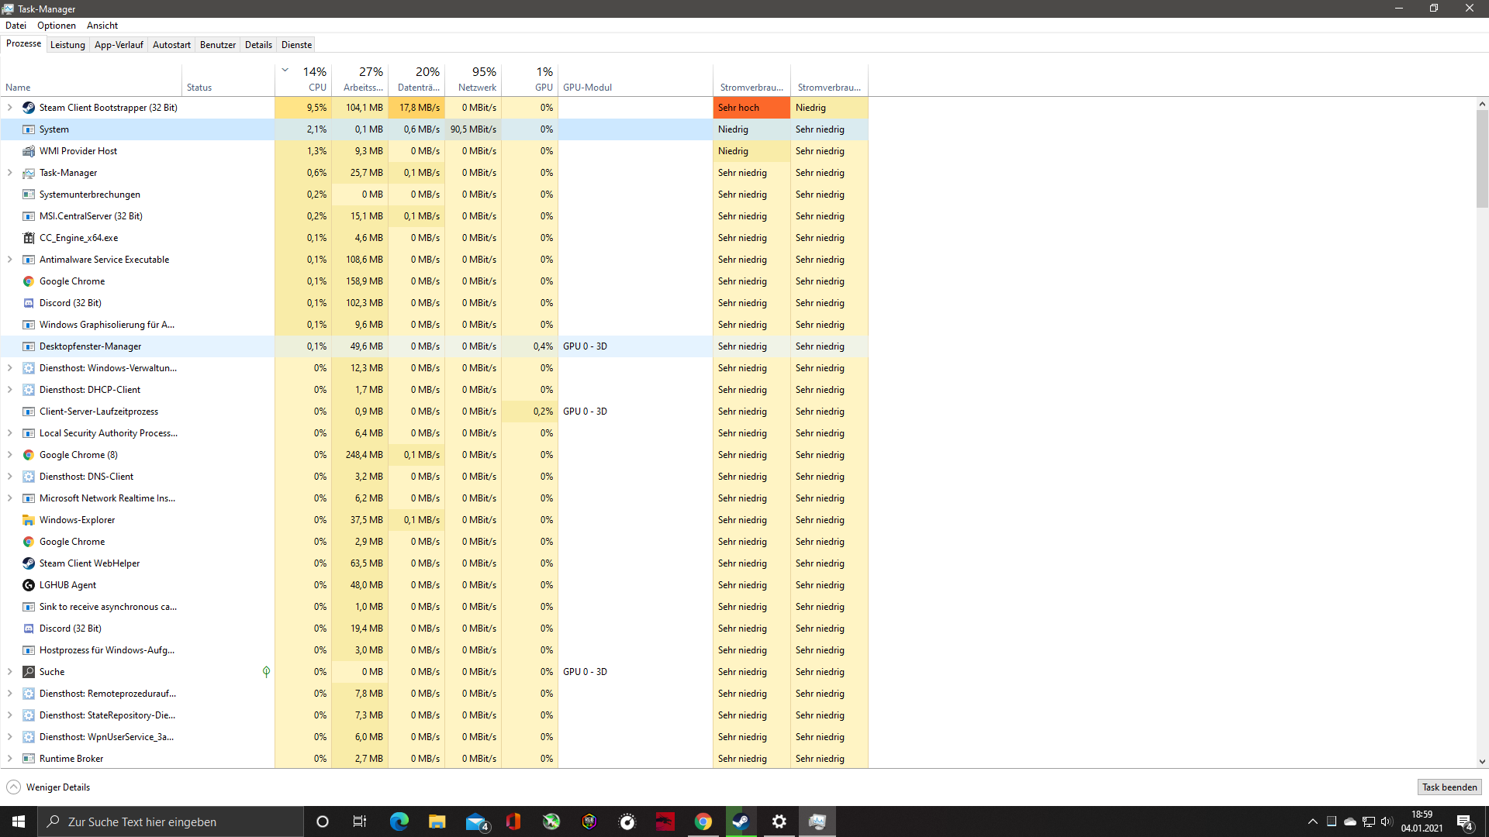Open the MSI Dragon Center taskbar icon
This screenshot has width=1489, height=837.
pos(665,821)
